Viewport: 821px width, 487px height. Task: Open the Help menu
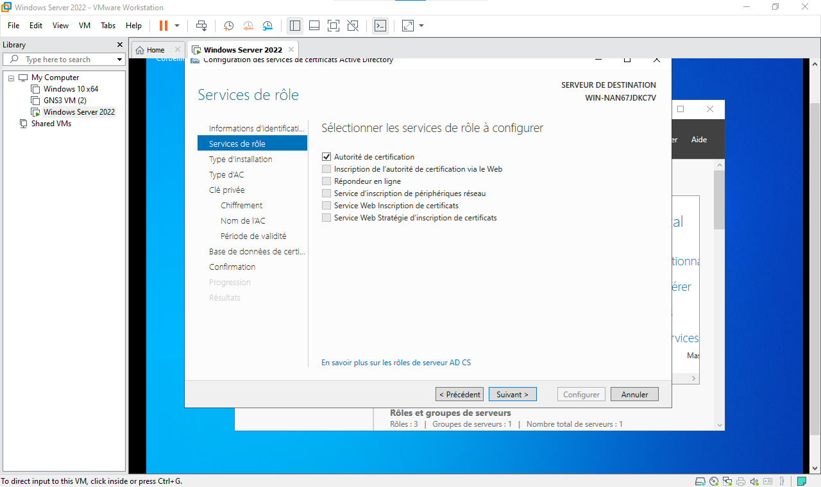(133, 26)
